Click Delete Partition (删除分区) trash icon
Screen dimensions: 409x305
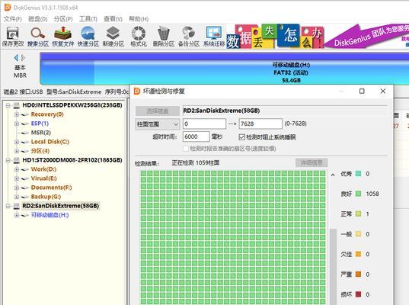click(164, 37)
